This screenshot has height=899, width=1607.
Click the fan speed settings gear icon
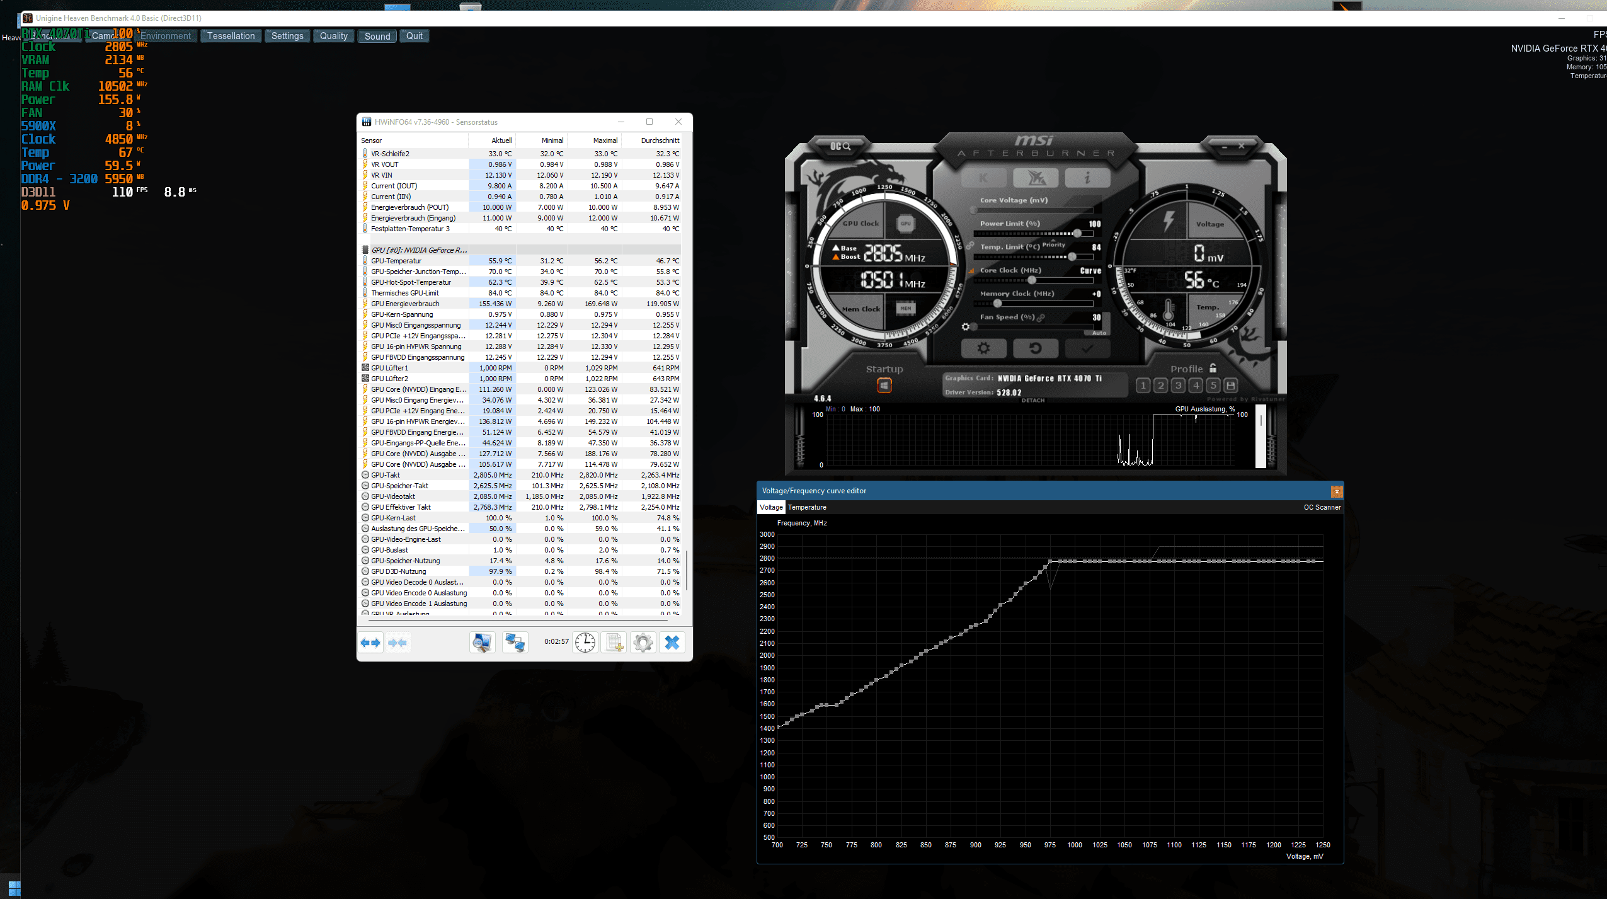(x=966, y=326)
